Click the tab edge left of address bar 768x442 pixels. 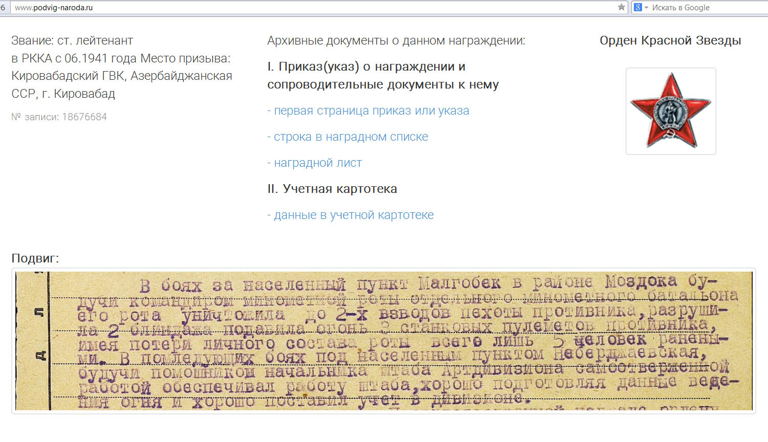[x=4, y=8]
